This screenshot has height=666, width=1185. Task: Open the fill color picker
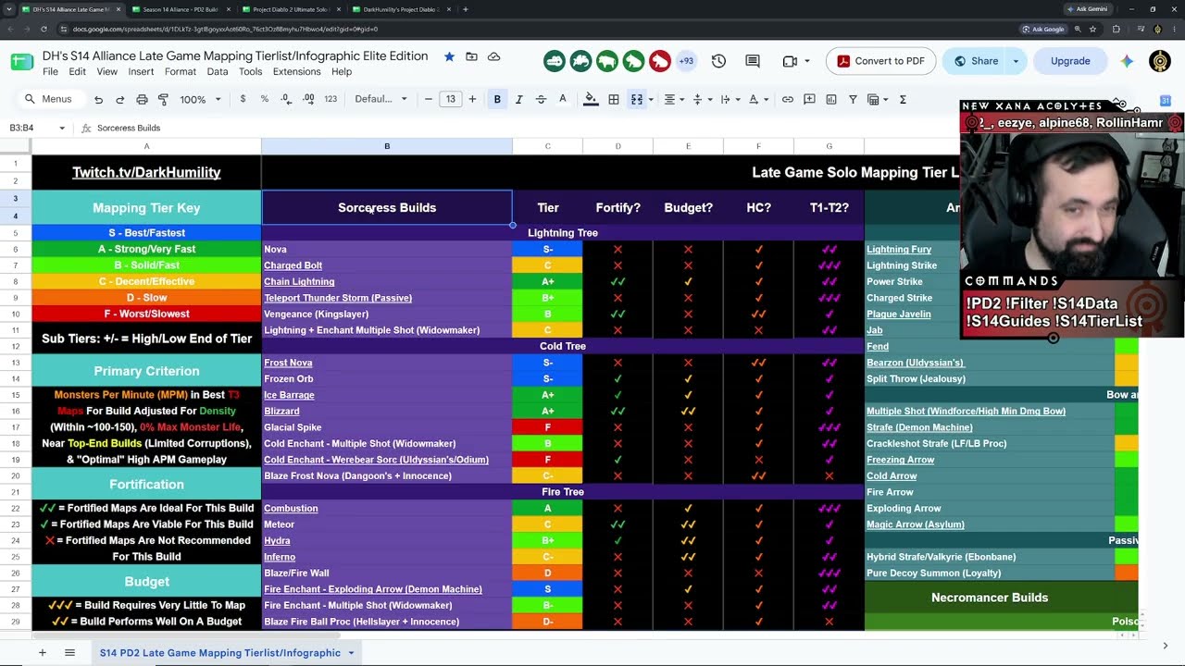pos(591,99)
